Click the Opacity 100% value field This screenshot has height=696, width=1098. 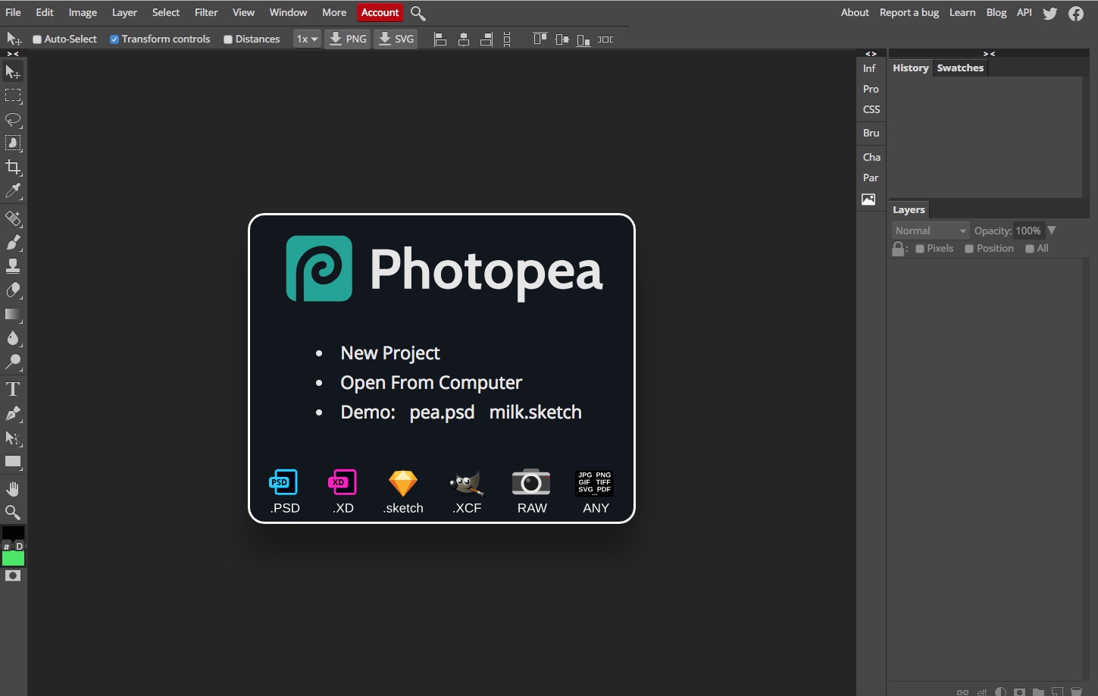(x=1028, y=230)
